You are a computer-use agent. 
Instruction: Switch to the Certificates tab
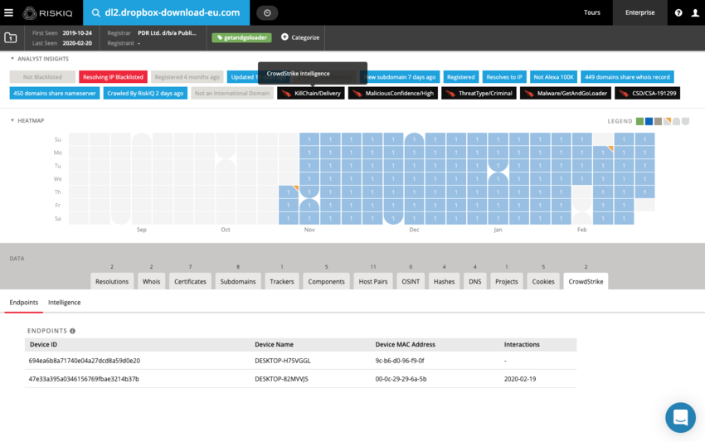[x=190, y=281]
